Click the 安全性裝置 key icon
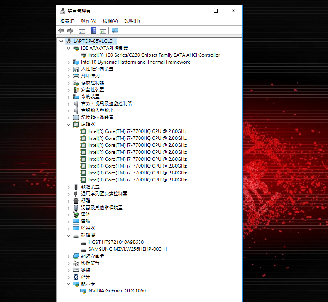This screenshot has height=302, width=328. (76, 90)
